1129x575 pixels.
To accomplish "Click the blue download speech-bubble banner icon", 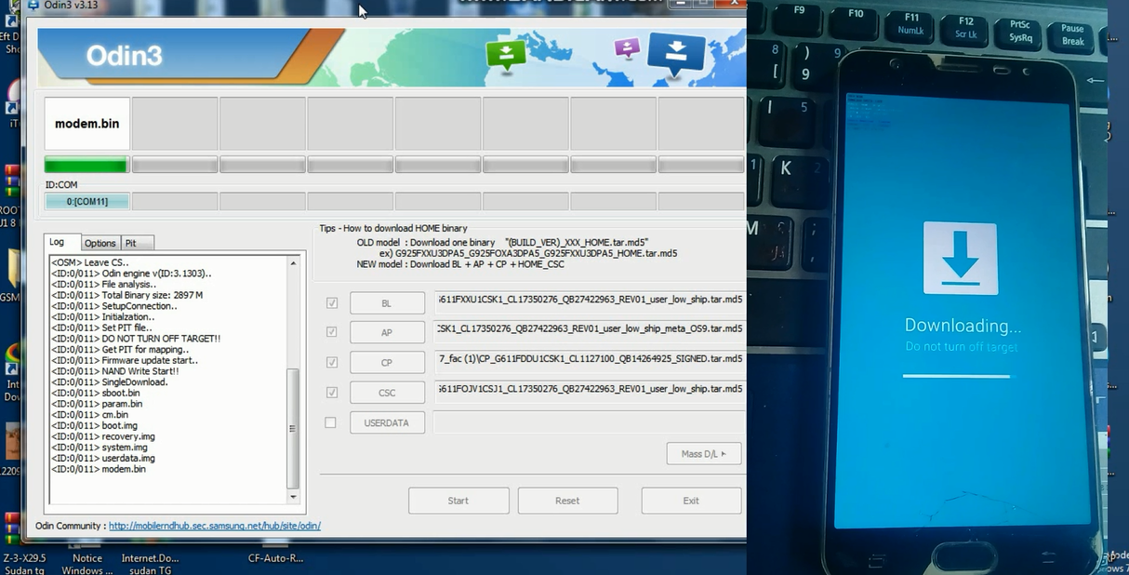I will pyautogui.click(x=676, y=53).
